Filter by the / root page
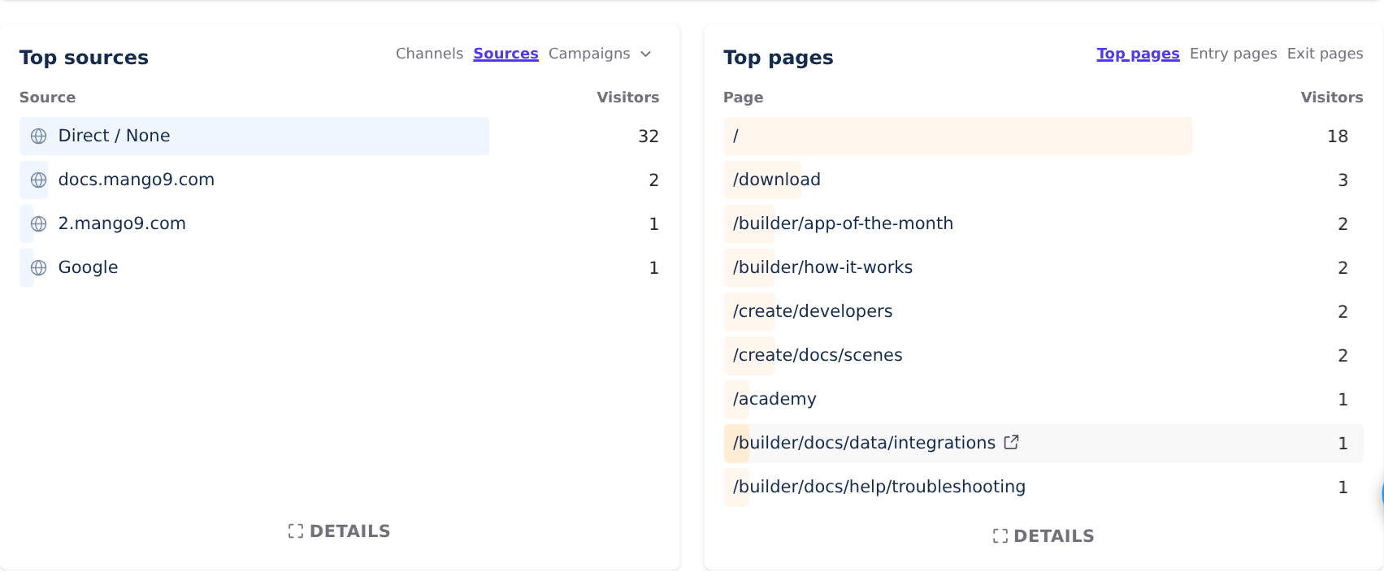 pyautogui.click(x=735, y=136)
